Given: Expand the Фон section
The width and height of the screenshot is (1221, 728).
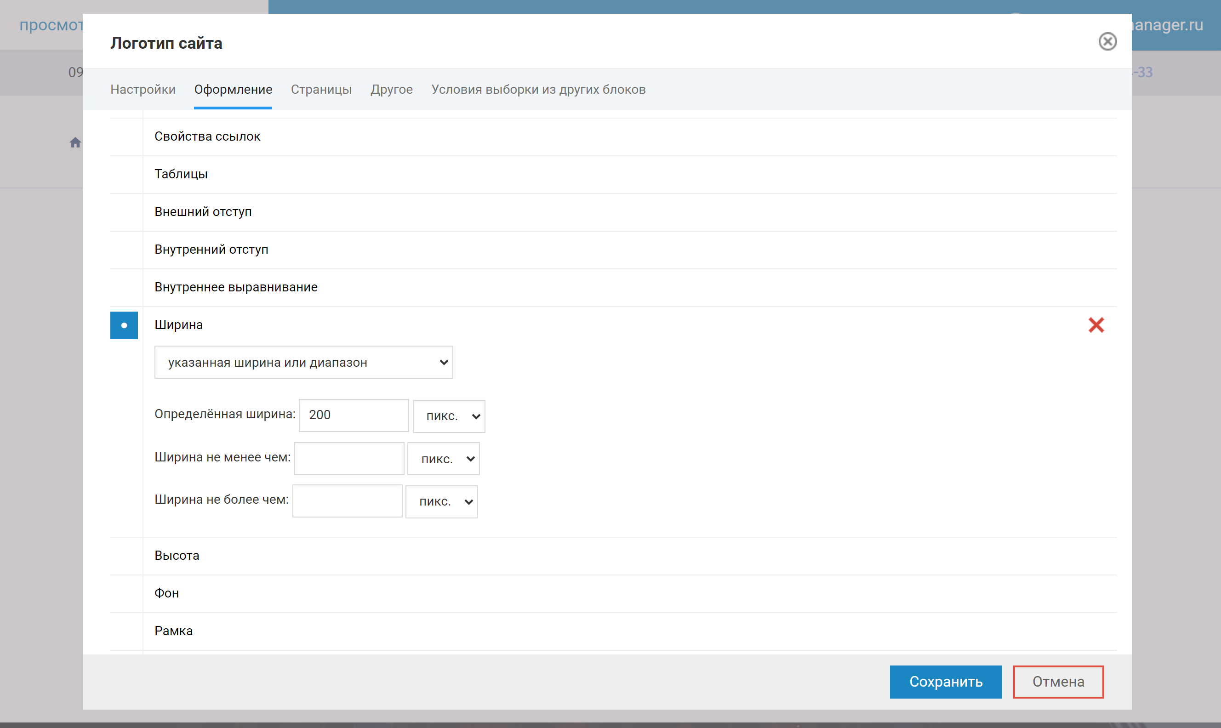Looking at the screenshot, I should pos(166,593).
